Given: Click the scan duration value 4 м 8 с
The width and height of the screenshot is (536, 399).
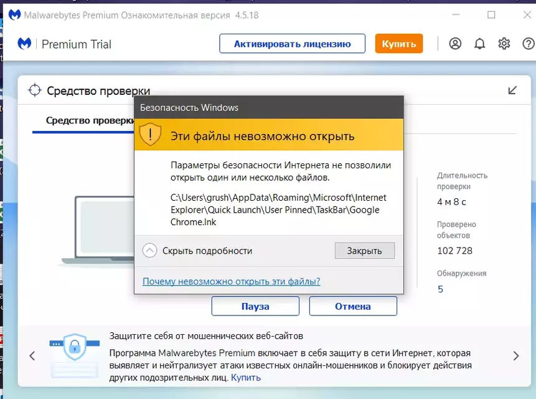Looking at the screenshot, I should [x=451, y=202].
